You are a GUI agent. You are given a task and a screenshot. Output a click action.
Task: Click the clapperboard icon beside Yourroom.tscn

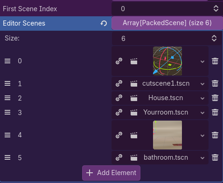[134, 113]
